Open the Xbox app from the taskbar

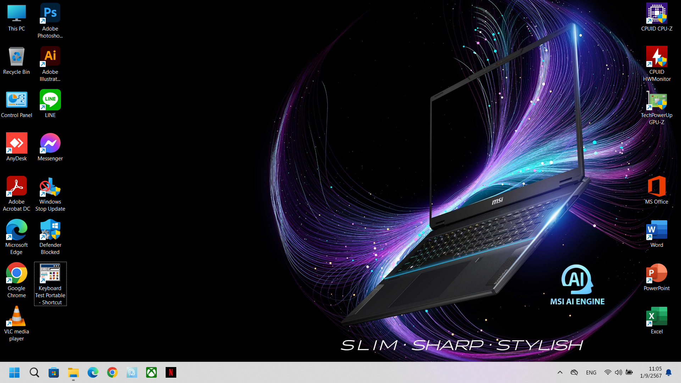click(x=151, y=372)
